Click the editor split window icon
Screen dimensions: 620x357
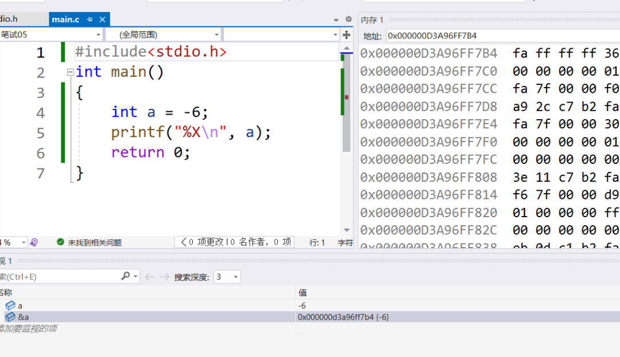346,35
